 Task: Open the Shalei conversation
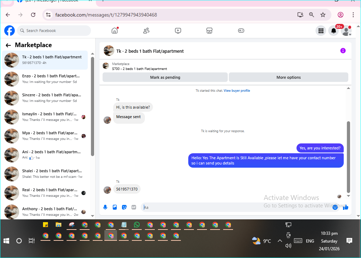coord(45,174)
